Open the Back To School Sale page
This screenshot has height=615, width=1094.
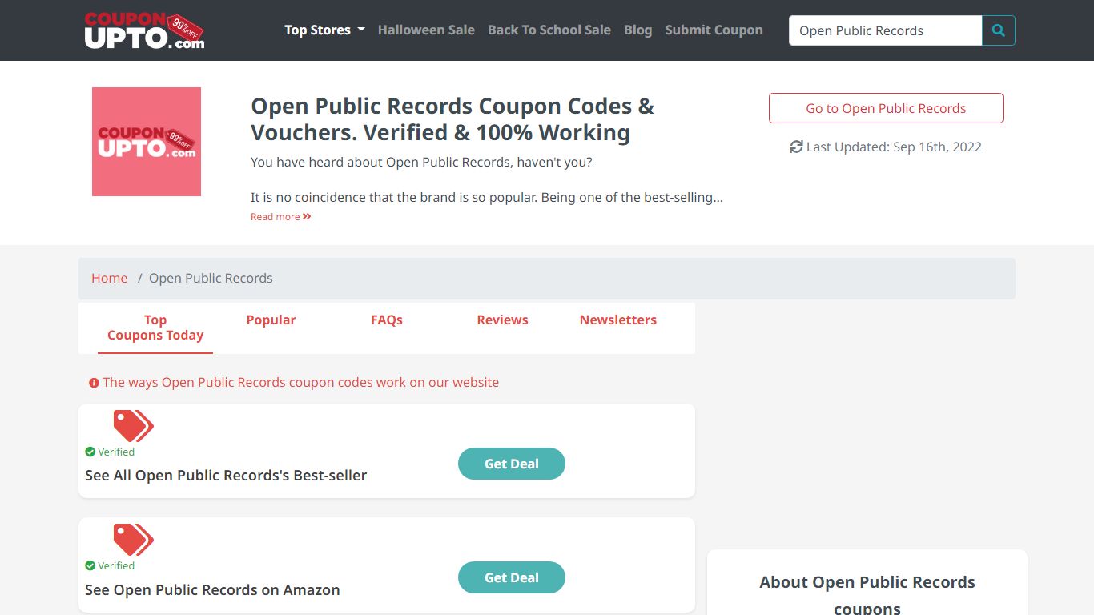click(549, 30)
